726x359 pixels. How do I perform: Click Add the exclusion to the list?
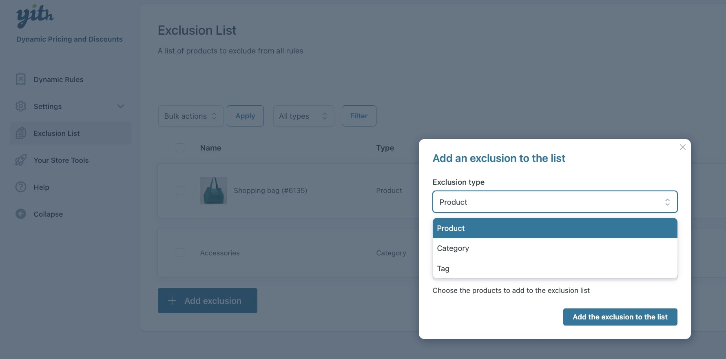coord(620,317)
